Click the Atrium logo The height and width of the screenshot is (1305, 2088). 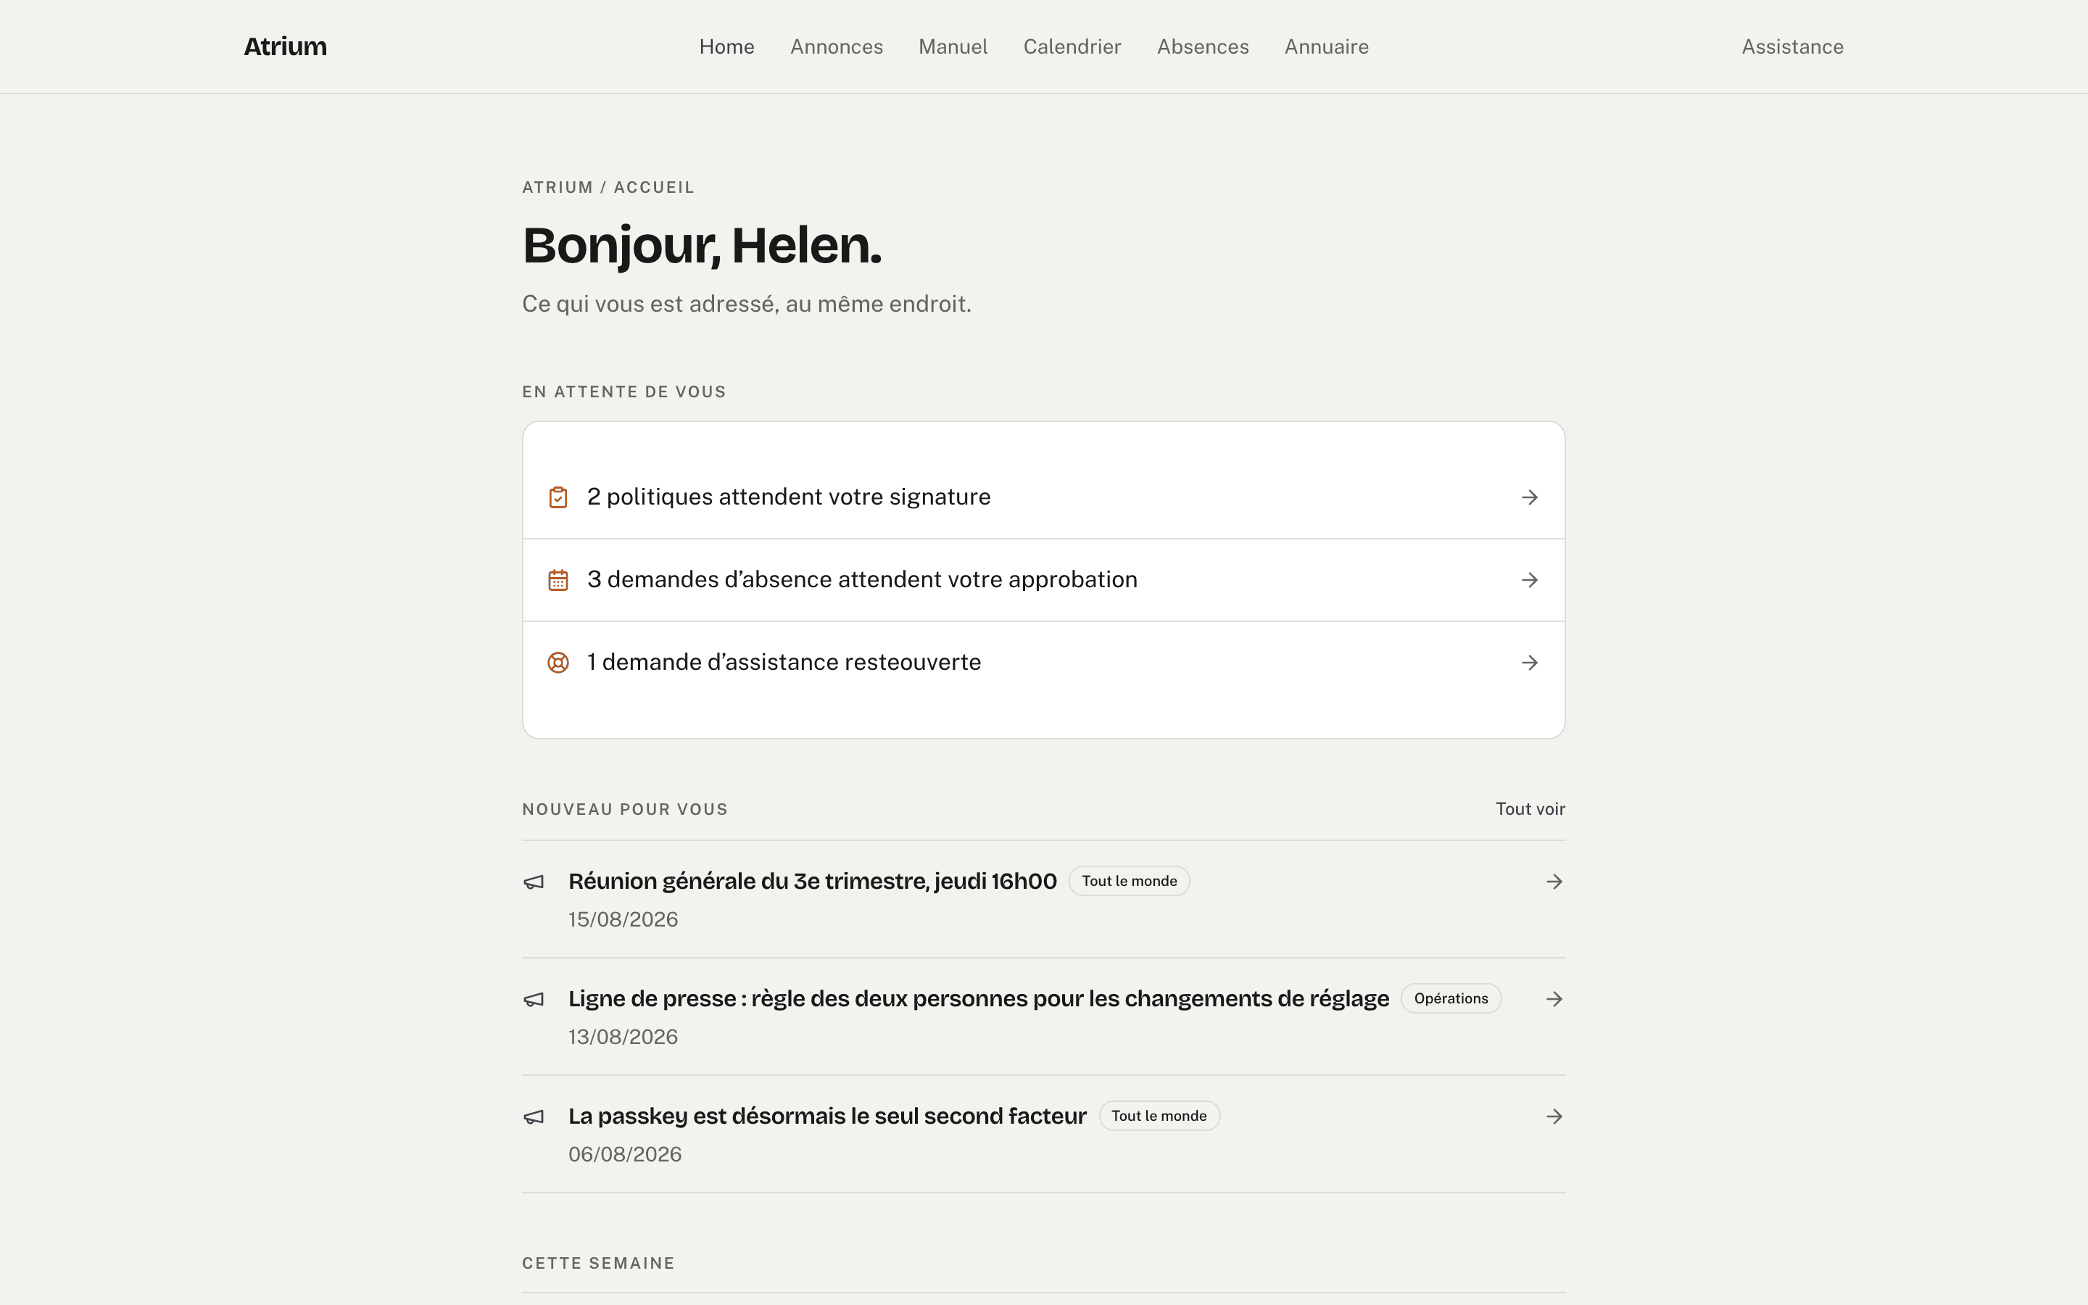click(285, 46)
